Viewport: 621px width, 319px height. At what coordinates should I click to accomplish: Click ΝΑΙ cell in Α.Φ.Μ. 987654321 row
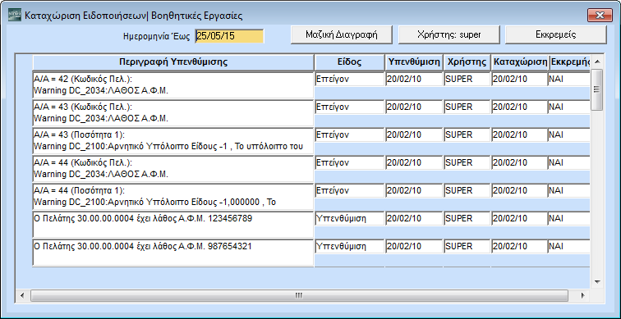tap(569, 246)
